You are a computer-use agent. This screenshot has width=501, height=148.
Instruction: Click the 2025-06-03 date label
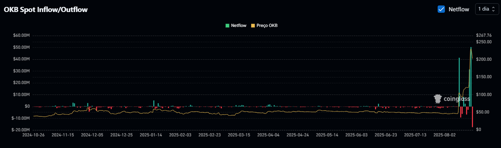(356, 135)
